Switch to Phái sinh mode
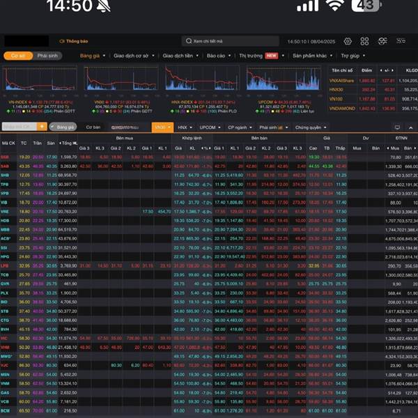 click(x=47, y=56)
